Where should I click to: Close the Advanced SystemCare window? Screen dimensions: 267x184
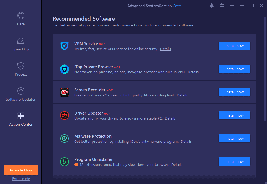[x=262, y=6]
